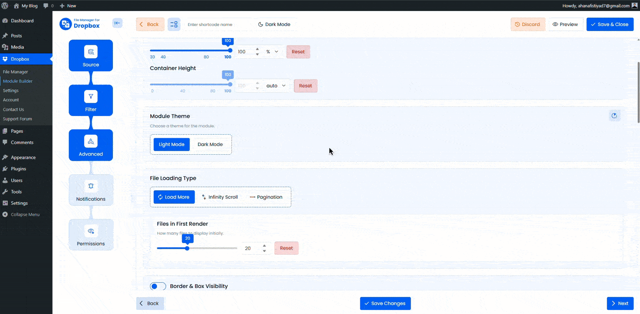The width and height of the screenshot is (640, 314).
Task: Collapse the WordPress admin menu
Action: click(x=26, y=214)
